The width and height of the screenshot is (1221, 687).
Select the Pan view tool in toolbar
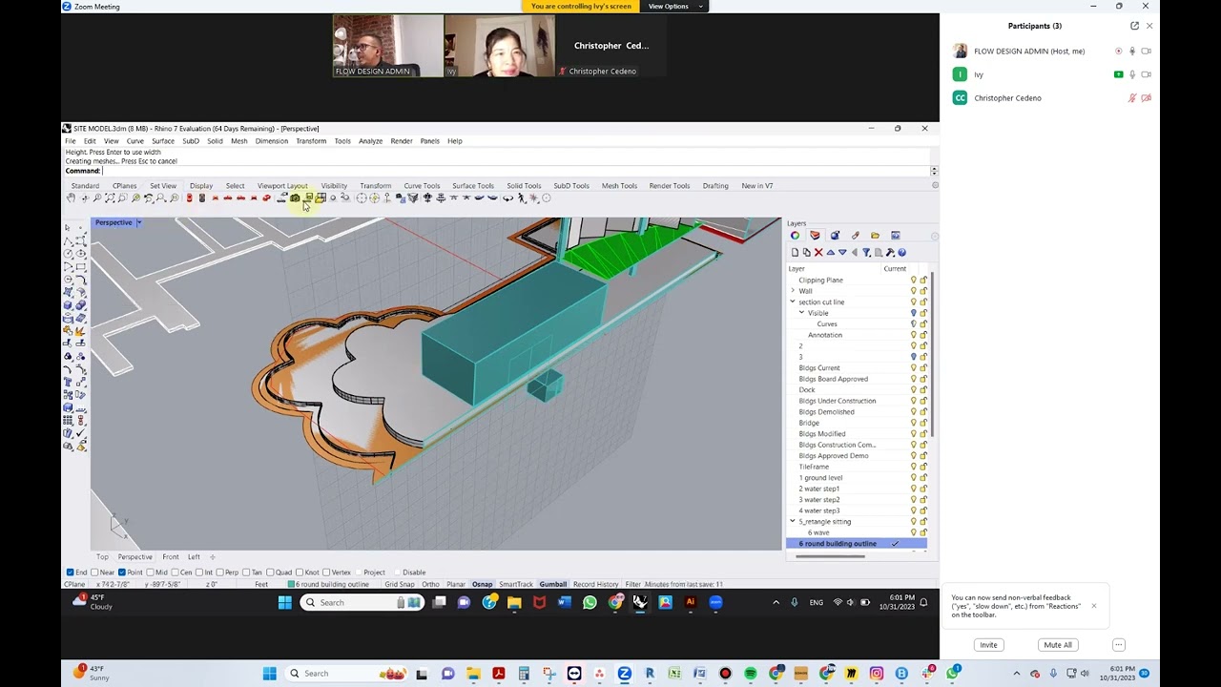coord(71,198)
